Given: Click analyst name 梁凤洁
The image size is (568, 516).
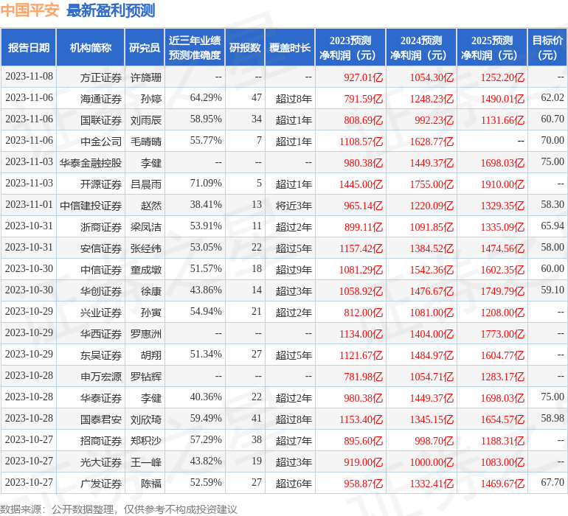Looking at the screenshot, I should pos(146,227).
